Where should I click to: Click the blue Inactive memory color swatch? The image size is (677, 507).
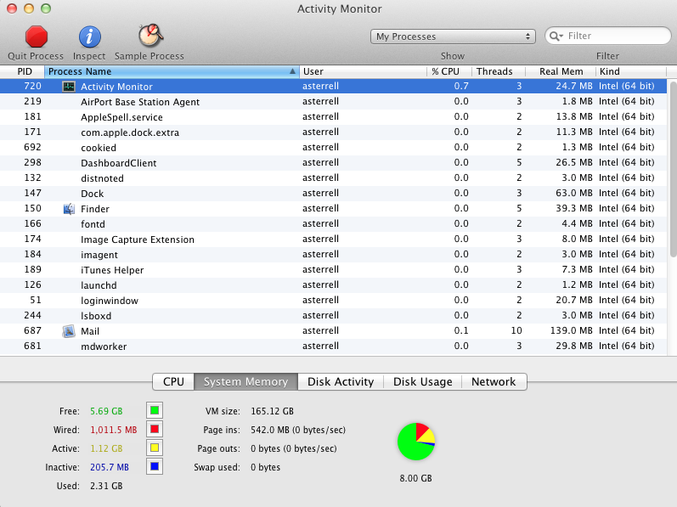(155, 466)
